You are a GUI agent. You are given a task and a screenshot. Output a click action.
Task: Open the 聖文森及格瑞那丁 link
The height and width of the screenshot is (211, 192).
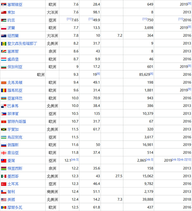pyautogui.click(x=22, y=44)
